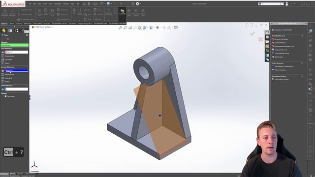
Task: Click the Performance Benchmark Test link
Action: pyautogui.click(x=284, y=46)
